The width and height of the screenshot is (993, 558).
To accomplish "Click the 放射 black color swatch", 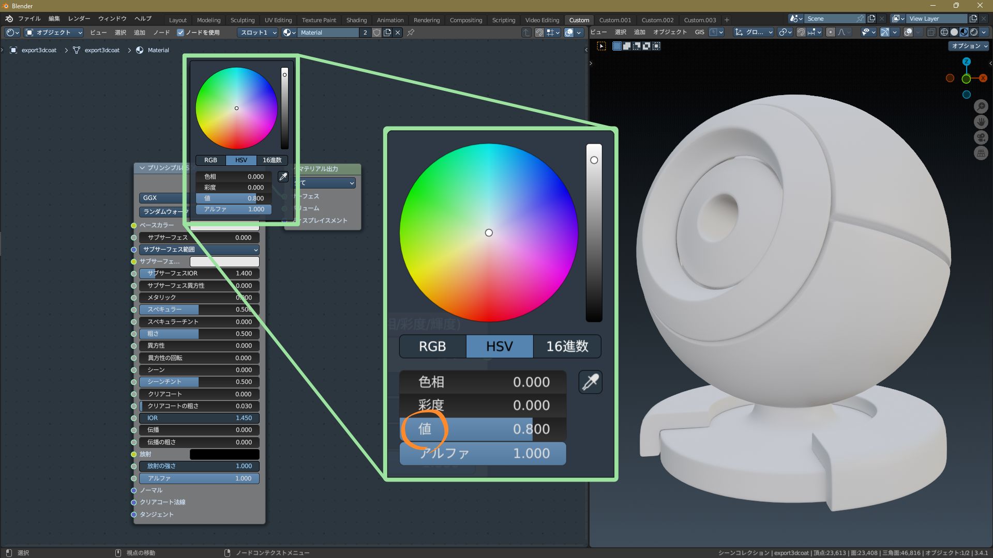I will pos(224,454).
